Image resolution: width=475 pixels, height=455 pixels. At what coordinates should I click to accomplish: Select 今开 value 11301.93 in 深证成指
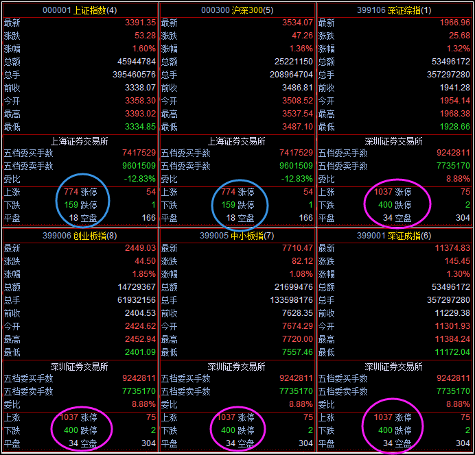(452, 326)
